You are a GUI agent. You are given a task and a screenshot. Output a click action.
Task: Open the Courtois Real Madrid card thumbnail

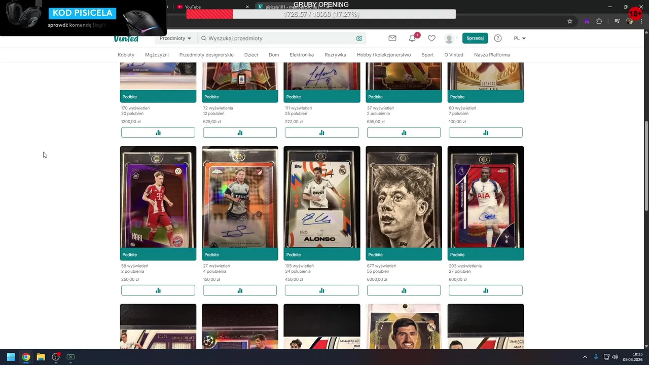click(x=404, y=326)
